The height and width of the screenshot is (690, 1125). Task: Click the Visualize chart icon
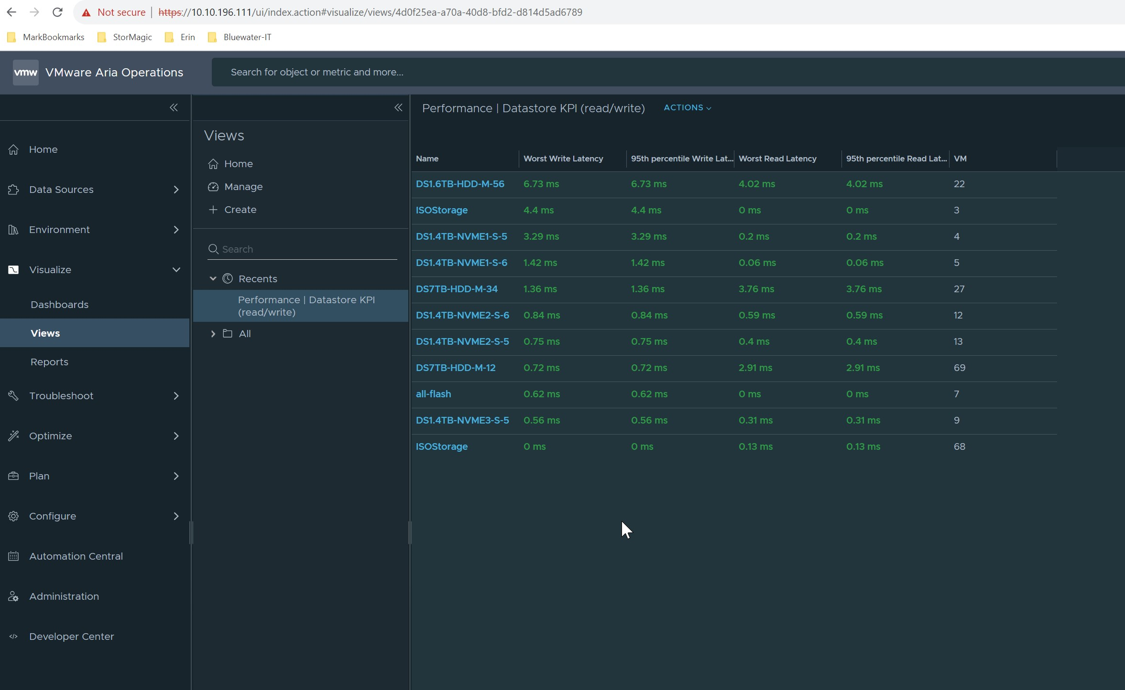tap(13, 270)
